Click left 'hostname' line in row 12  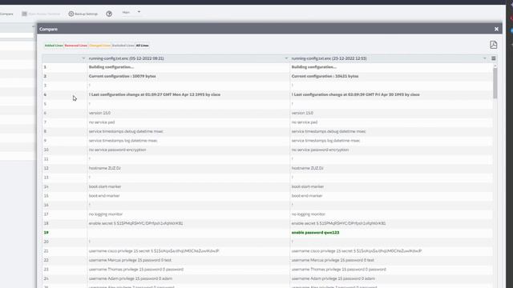click(105, 168)
